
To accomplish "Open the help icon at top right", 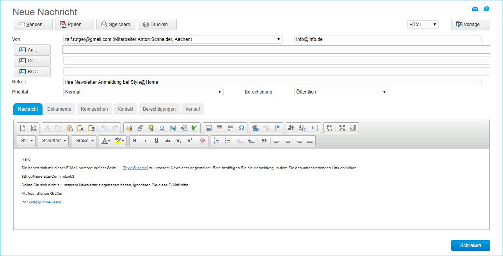I will click(486, 9).
